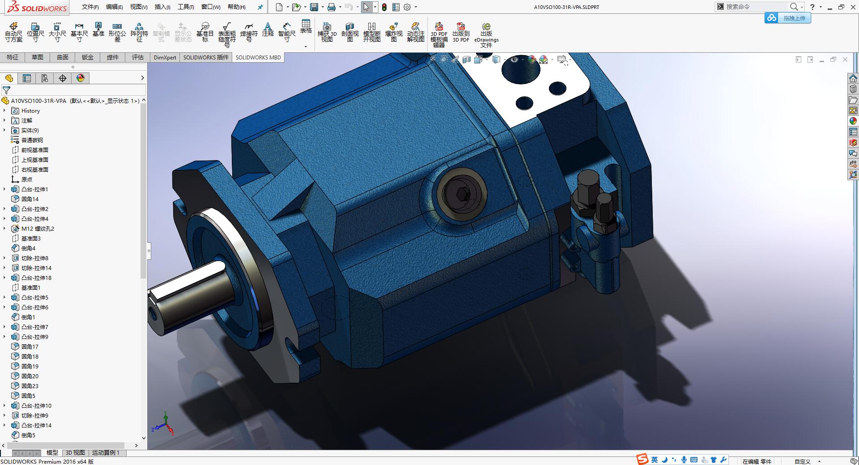Image resolution: width=859 pixels, height=465 pixels.
Task: Click the Save toolbar icon
Action: 314,7
